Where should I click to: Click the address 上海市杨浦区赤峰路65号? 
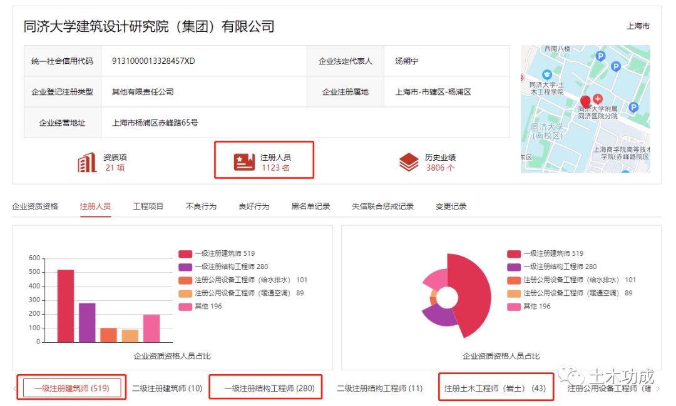155,123
